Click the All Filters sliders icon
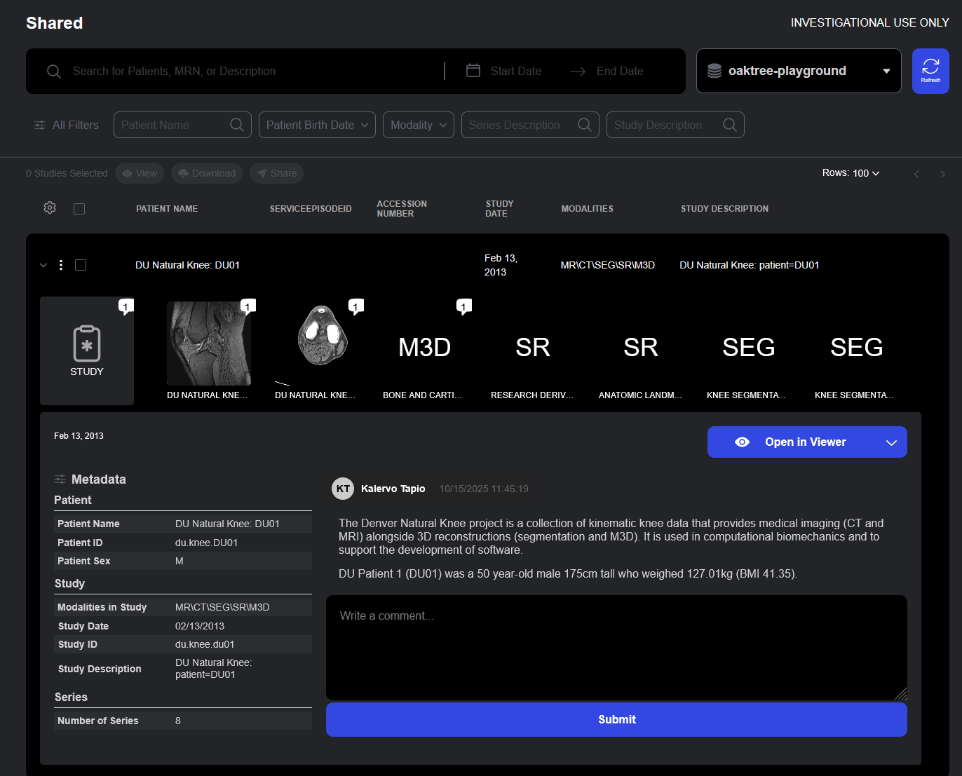Screen dimensions: 962x776 tap(40, 125)
